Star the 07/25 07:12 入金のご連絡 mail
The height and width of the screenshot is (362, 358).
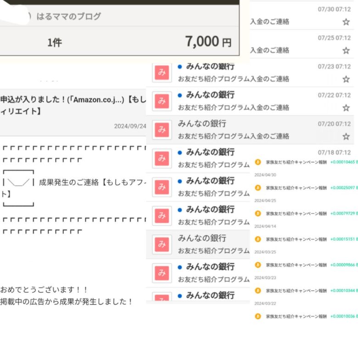coord(346,51)
